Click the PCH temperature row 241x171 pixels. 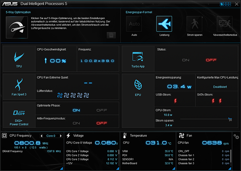(148, 155)
